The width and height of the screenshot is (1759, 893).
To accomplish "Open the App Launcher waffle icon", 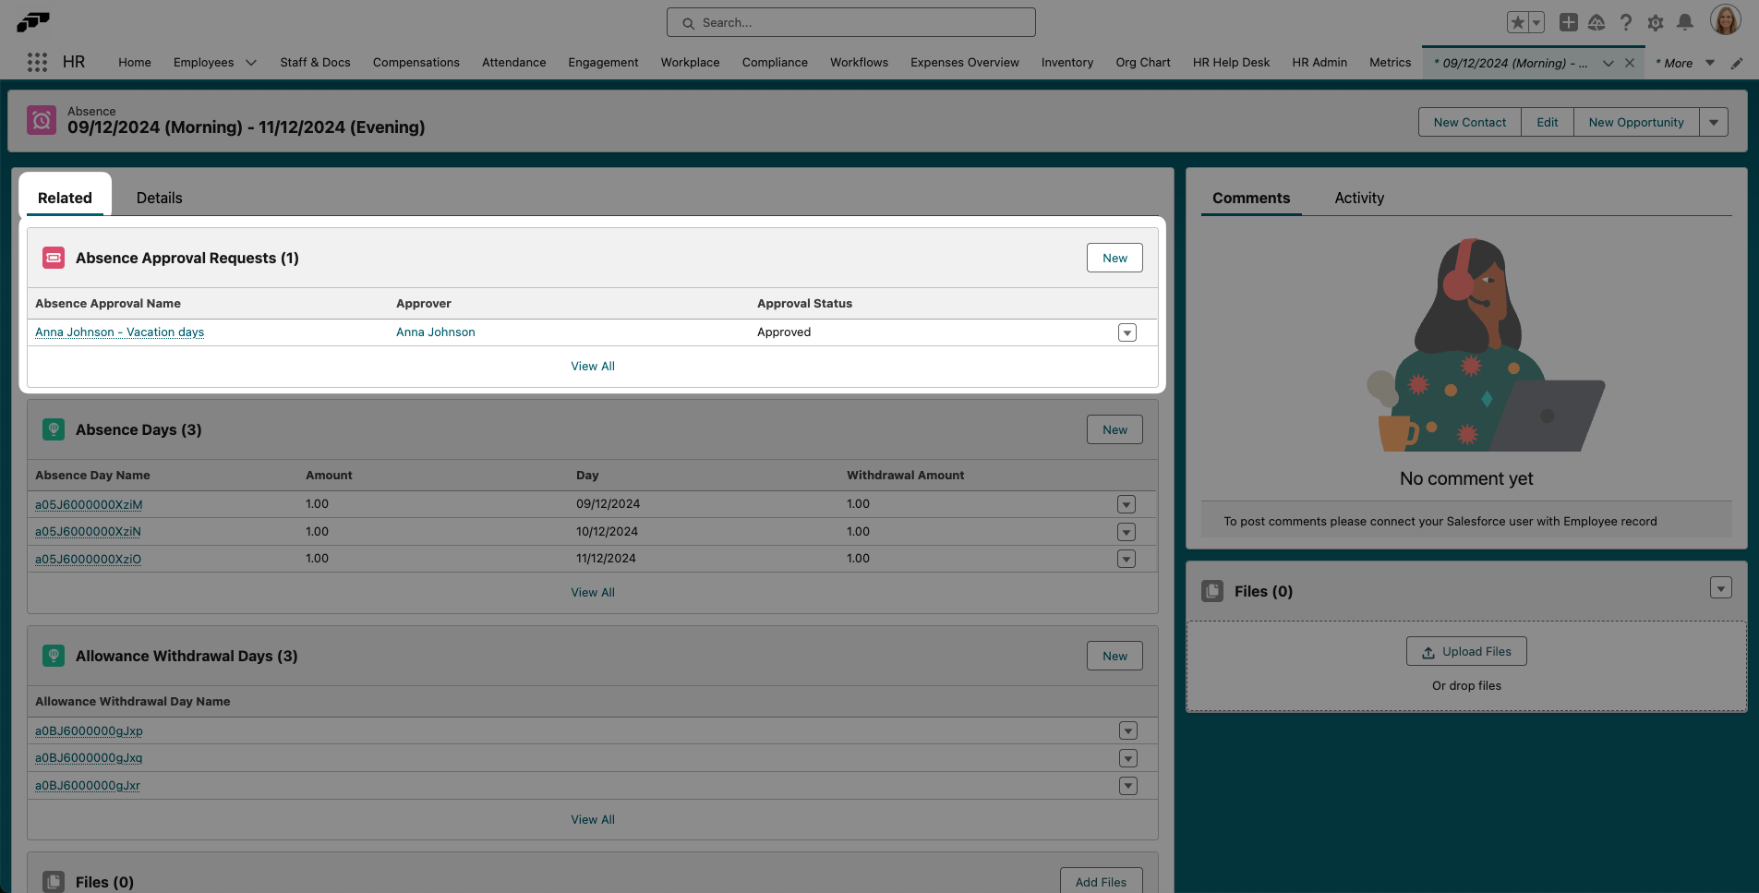I will (36, 62).
